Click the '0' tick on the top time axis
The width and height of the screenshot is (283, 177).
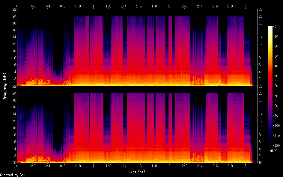tap(17, 6)
